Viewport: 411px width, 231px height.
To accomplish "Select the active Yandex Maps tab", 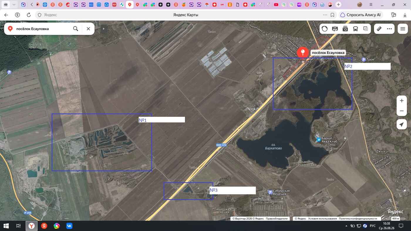I will point(129,5).
